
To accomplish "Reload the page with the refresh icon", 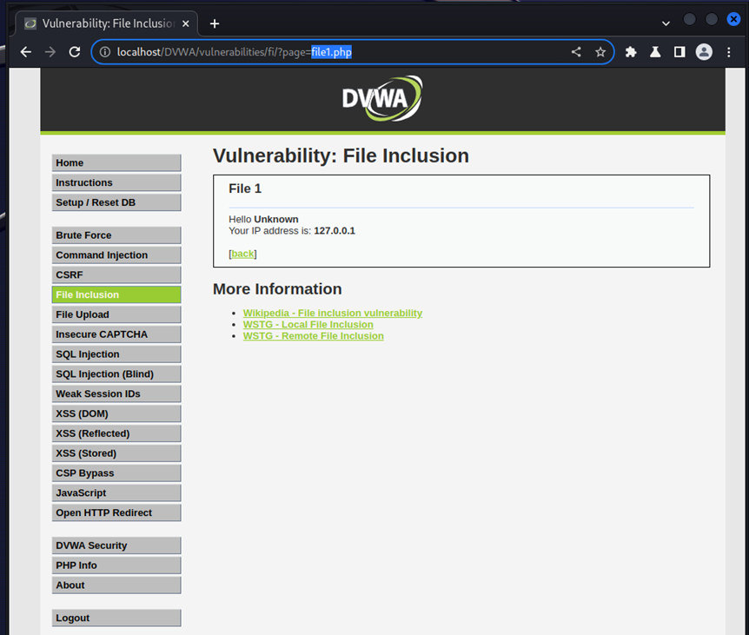I will click(75, 52).
